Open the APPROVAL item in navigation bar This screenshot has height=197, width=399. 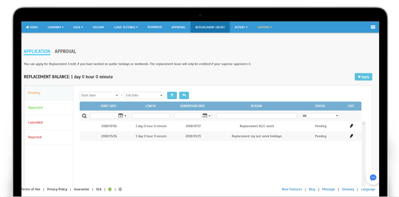click(179, 27)
